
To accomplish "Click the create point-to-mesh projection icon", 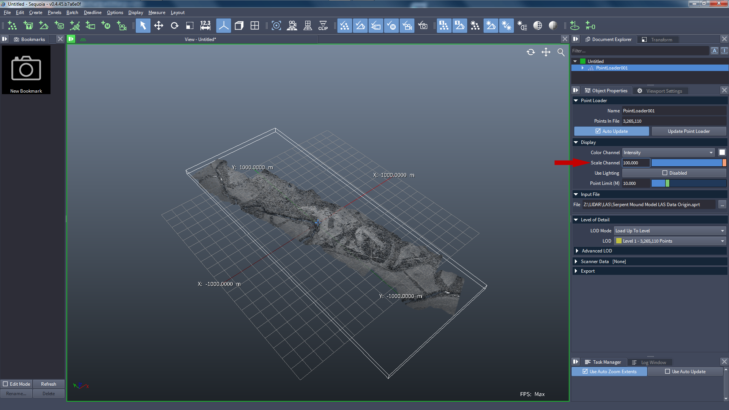I will coord(75,26).
